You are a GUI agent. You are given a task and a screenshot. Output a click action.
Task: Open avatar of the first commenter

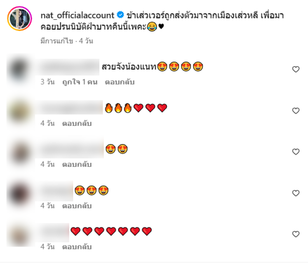(20, 70)
